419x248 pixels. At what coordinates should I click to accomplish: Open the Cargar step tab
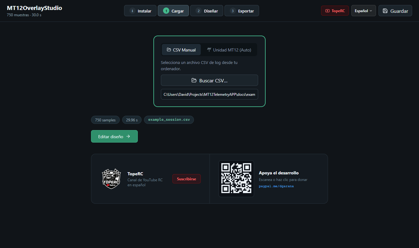coord(173,11)
